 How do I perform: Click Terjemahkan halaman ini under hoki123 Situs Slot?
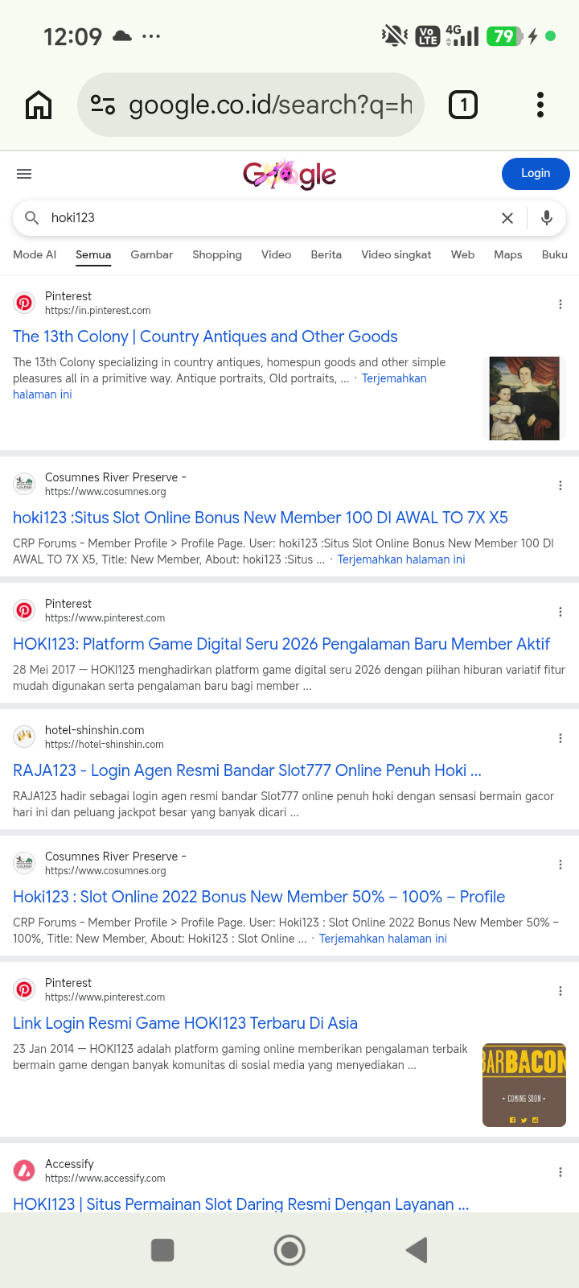pos(401,559)
